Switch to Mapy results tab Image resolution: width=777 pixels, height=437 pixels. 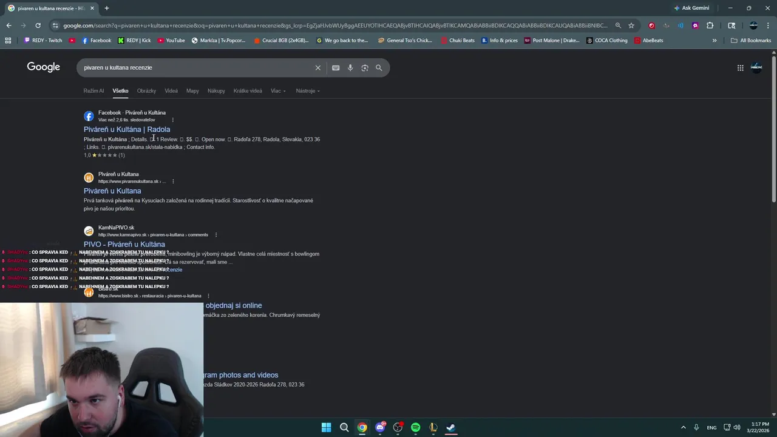[192, 91]
